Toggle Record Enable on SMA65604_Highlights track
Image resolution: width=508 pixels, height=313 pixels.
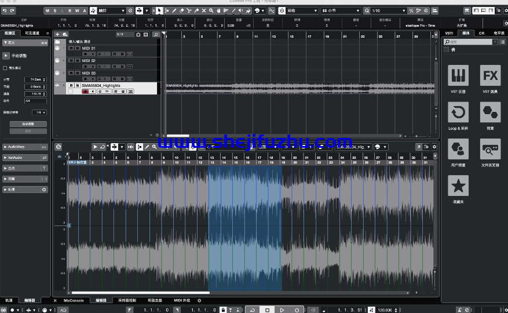(85, 92)
